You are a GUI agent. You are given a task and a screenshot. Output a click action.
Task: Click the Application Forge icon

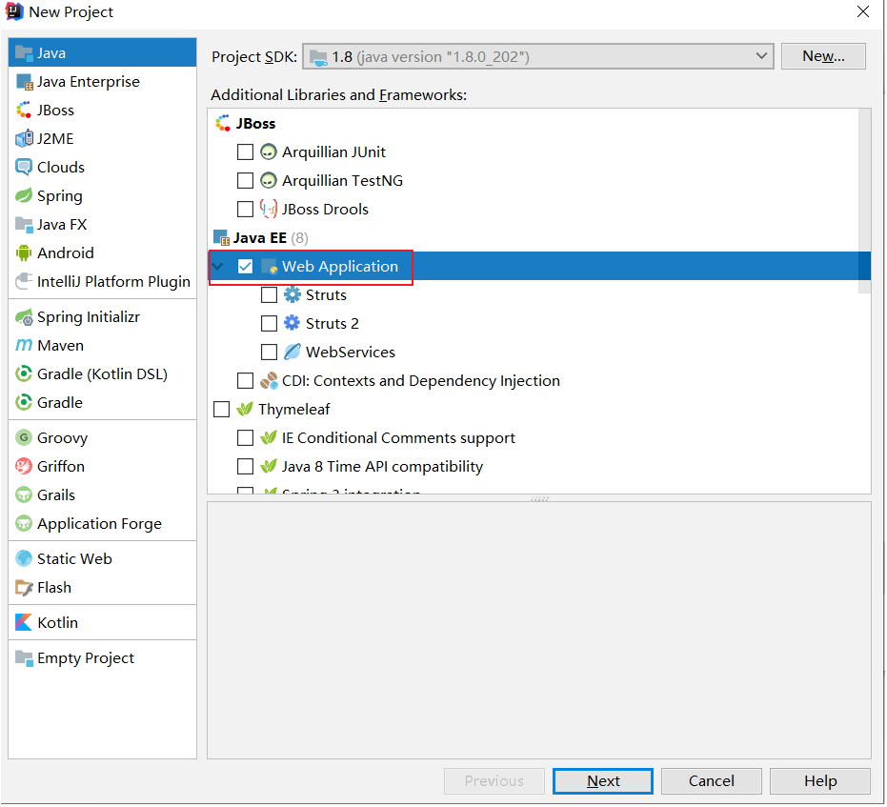click(24, 524)
